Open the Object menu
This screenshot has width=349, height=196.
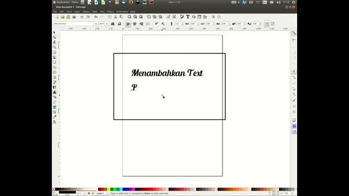point(86,11)
